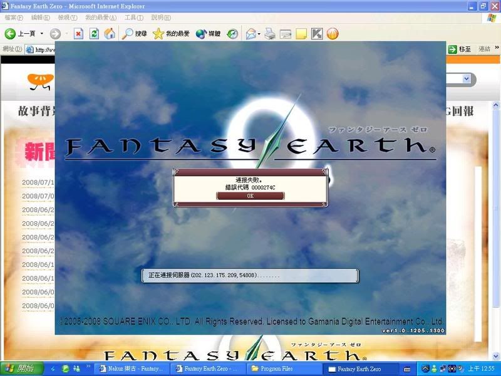Click the 移至 Go button
This screenshot has height=376, width=501.
[460, 49]
